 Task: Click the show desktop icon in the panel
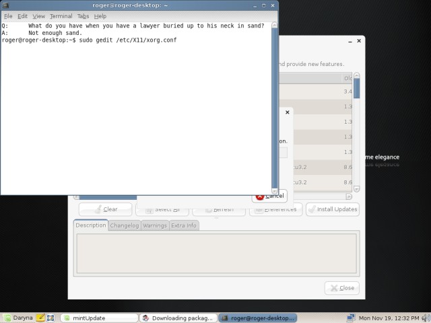[51, 318]
